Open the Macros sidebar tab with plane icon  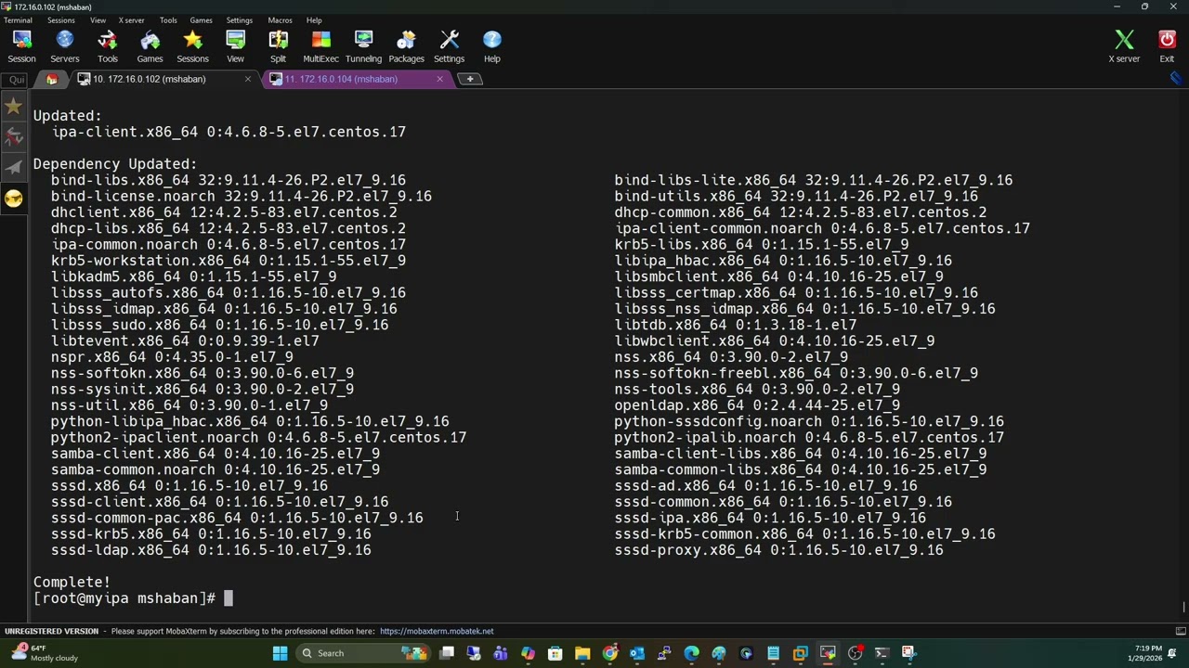point(13,168)
